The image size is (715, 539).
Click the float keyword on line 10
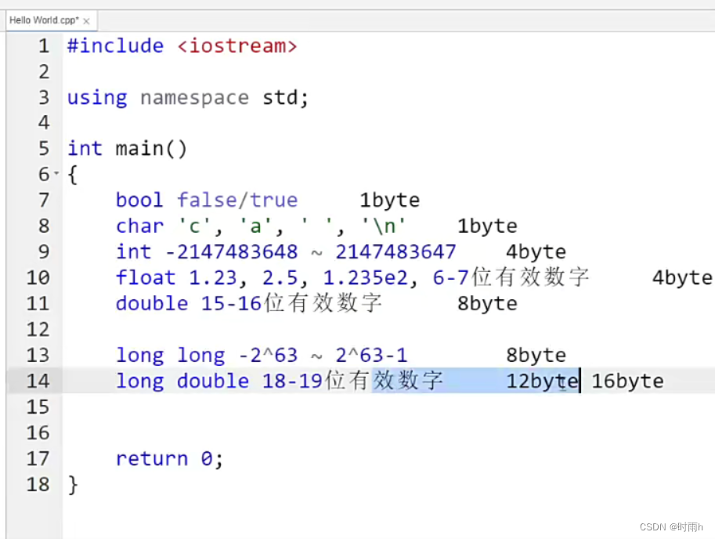(x=145, y=277)
